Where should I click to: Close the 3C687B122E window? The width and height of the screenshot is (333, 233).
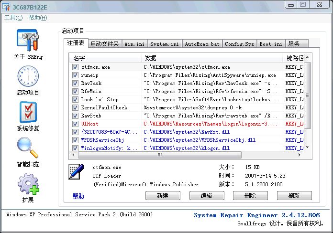click(x=319, y=4)
